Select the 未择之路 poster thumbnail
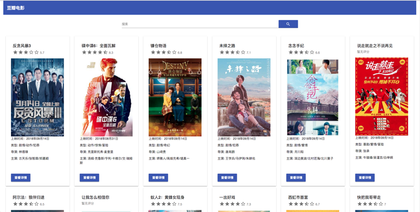 pyautogui.click(x=244, y=98)
